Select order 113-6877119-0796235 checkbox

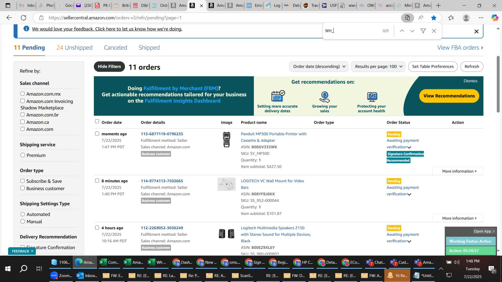pos(97,134)
